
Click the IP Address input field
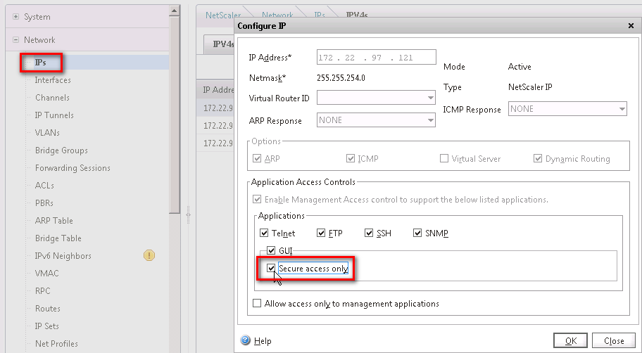pos(377,57)
